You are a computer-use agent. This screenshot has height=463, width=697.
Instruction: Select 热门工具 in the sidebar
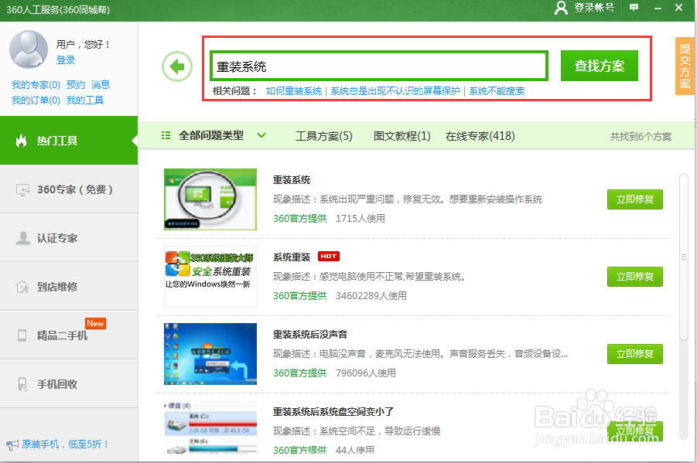click(69, 141)
